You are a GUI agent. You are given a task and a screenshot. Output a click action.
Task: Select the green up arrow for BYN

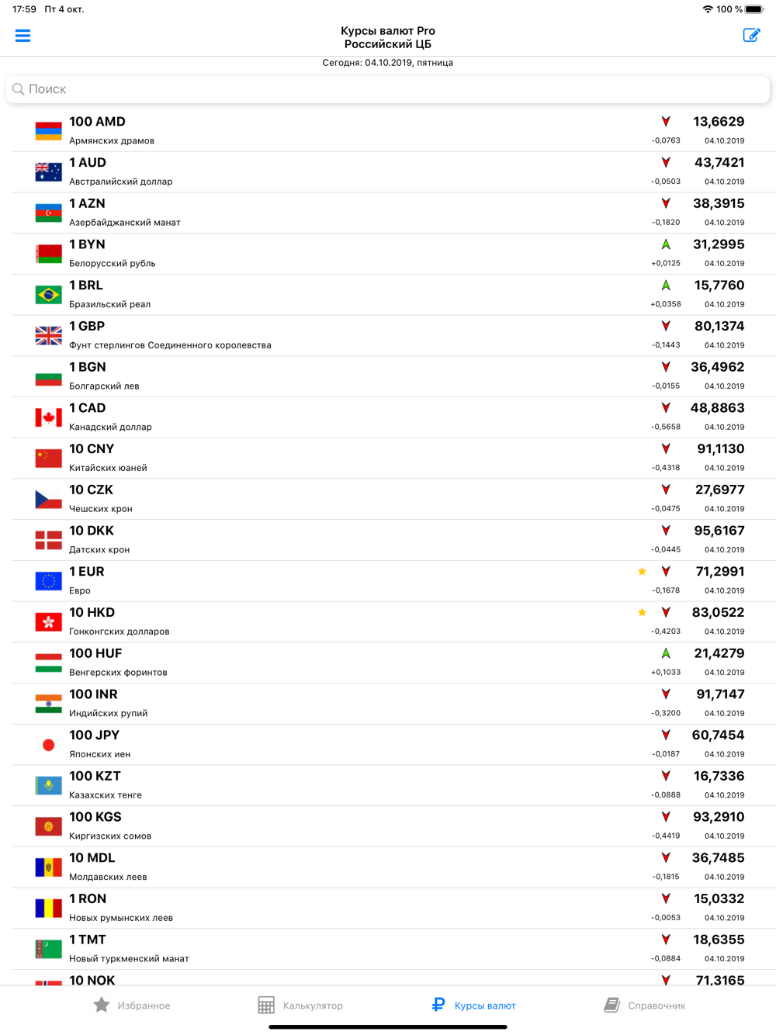[666, 244]
